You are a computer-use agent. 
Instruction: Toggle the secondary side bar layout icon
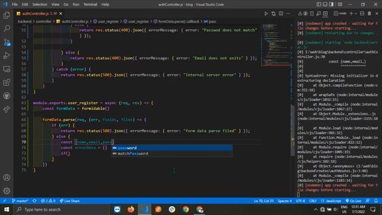[331, 4]
